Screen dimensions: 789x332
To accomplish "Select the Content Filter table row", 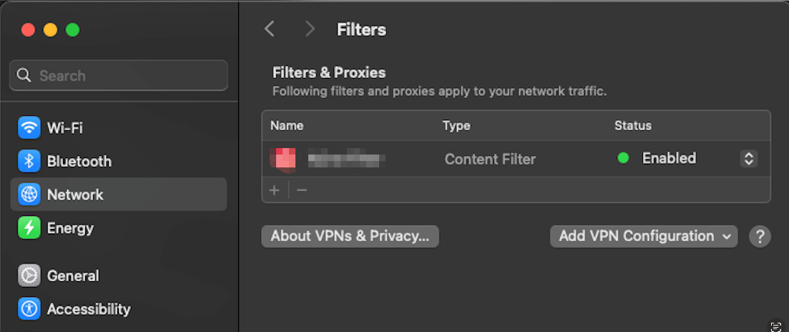I will tap(490, 159).
